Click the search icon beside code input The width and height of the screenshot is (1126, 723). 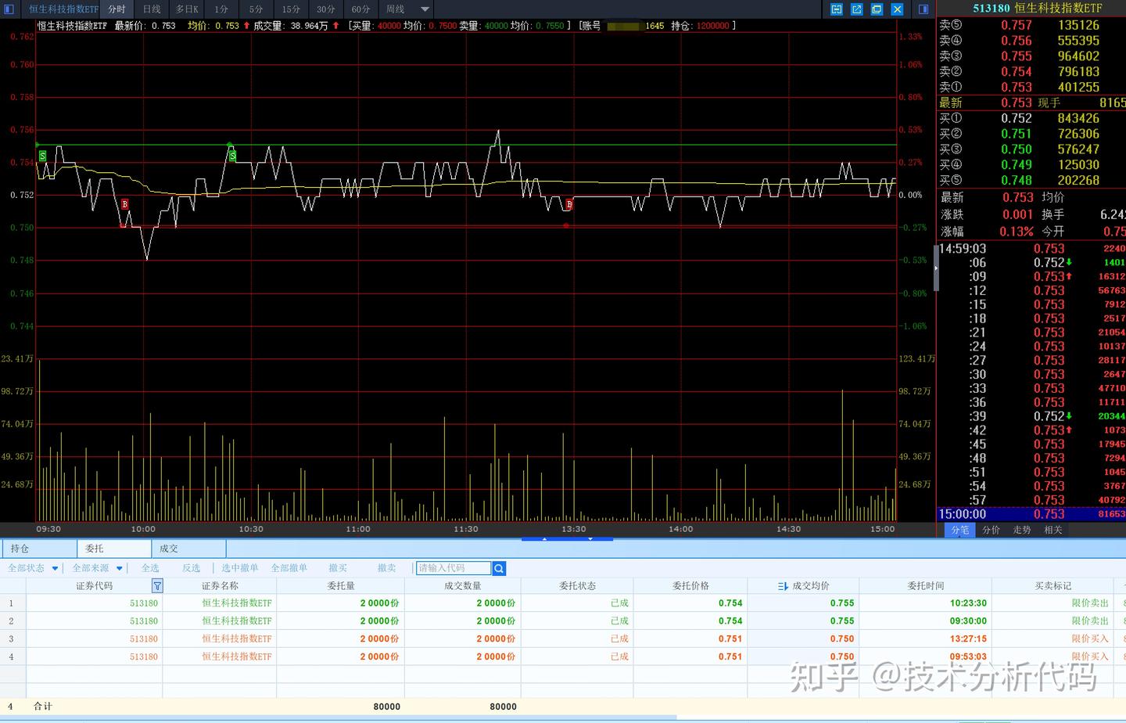[x=500, y=569]
